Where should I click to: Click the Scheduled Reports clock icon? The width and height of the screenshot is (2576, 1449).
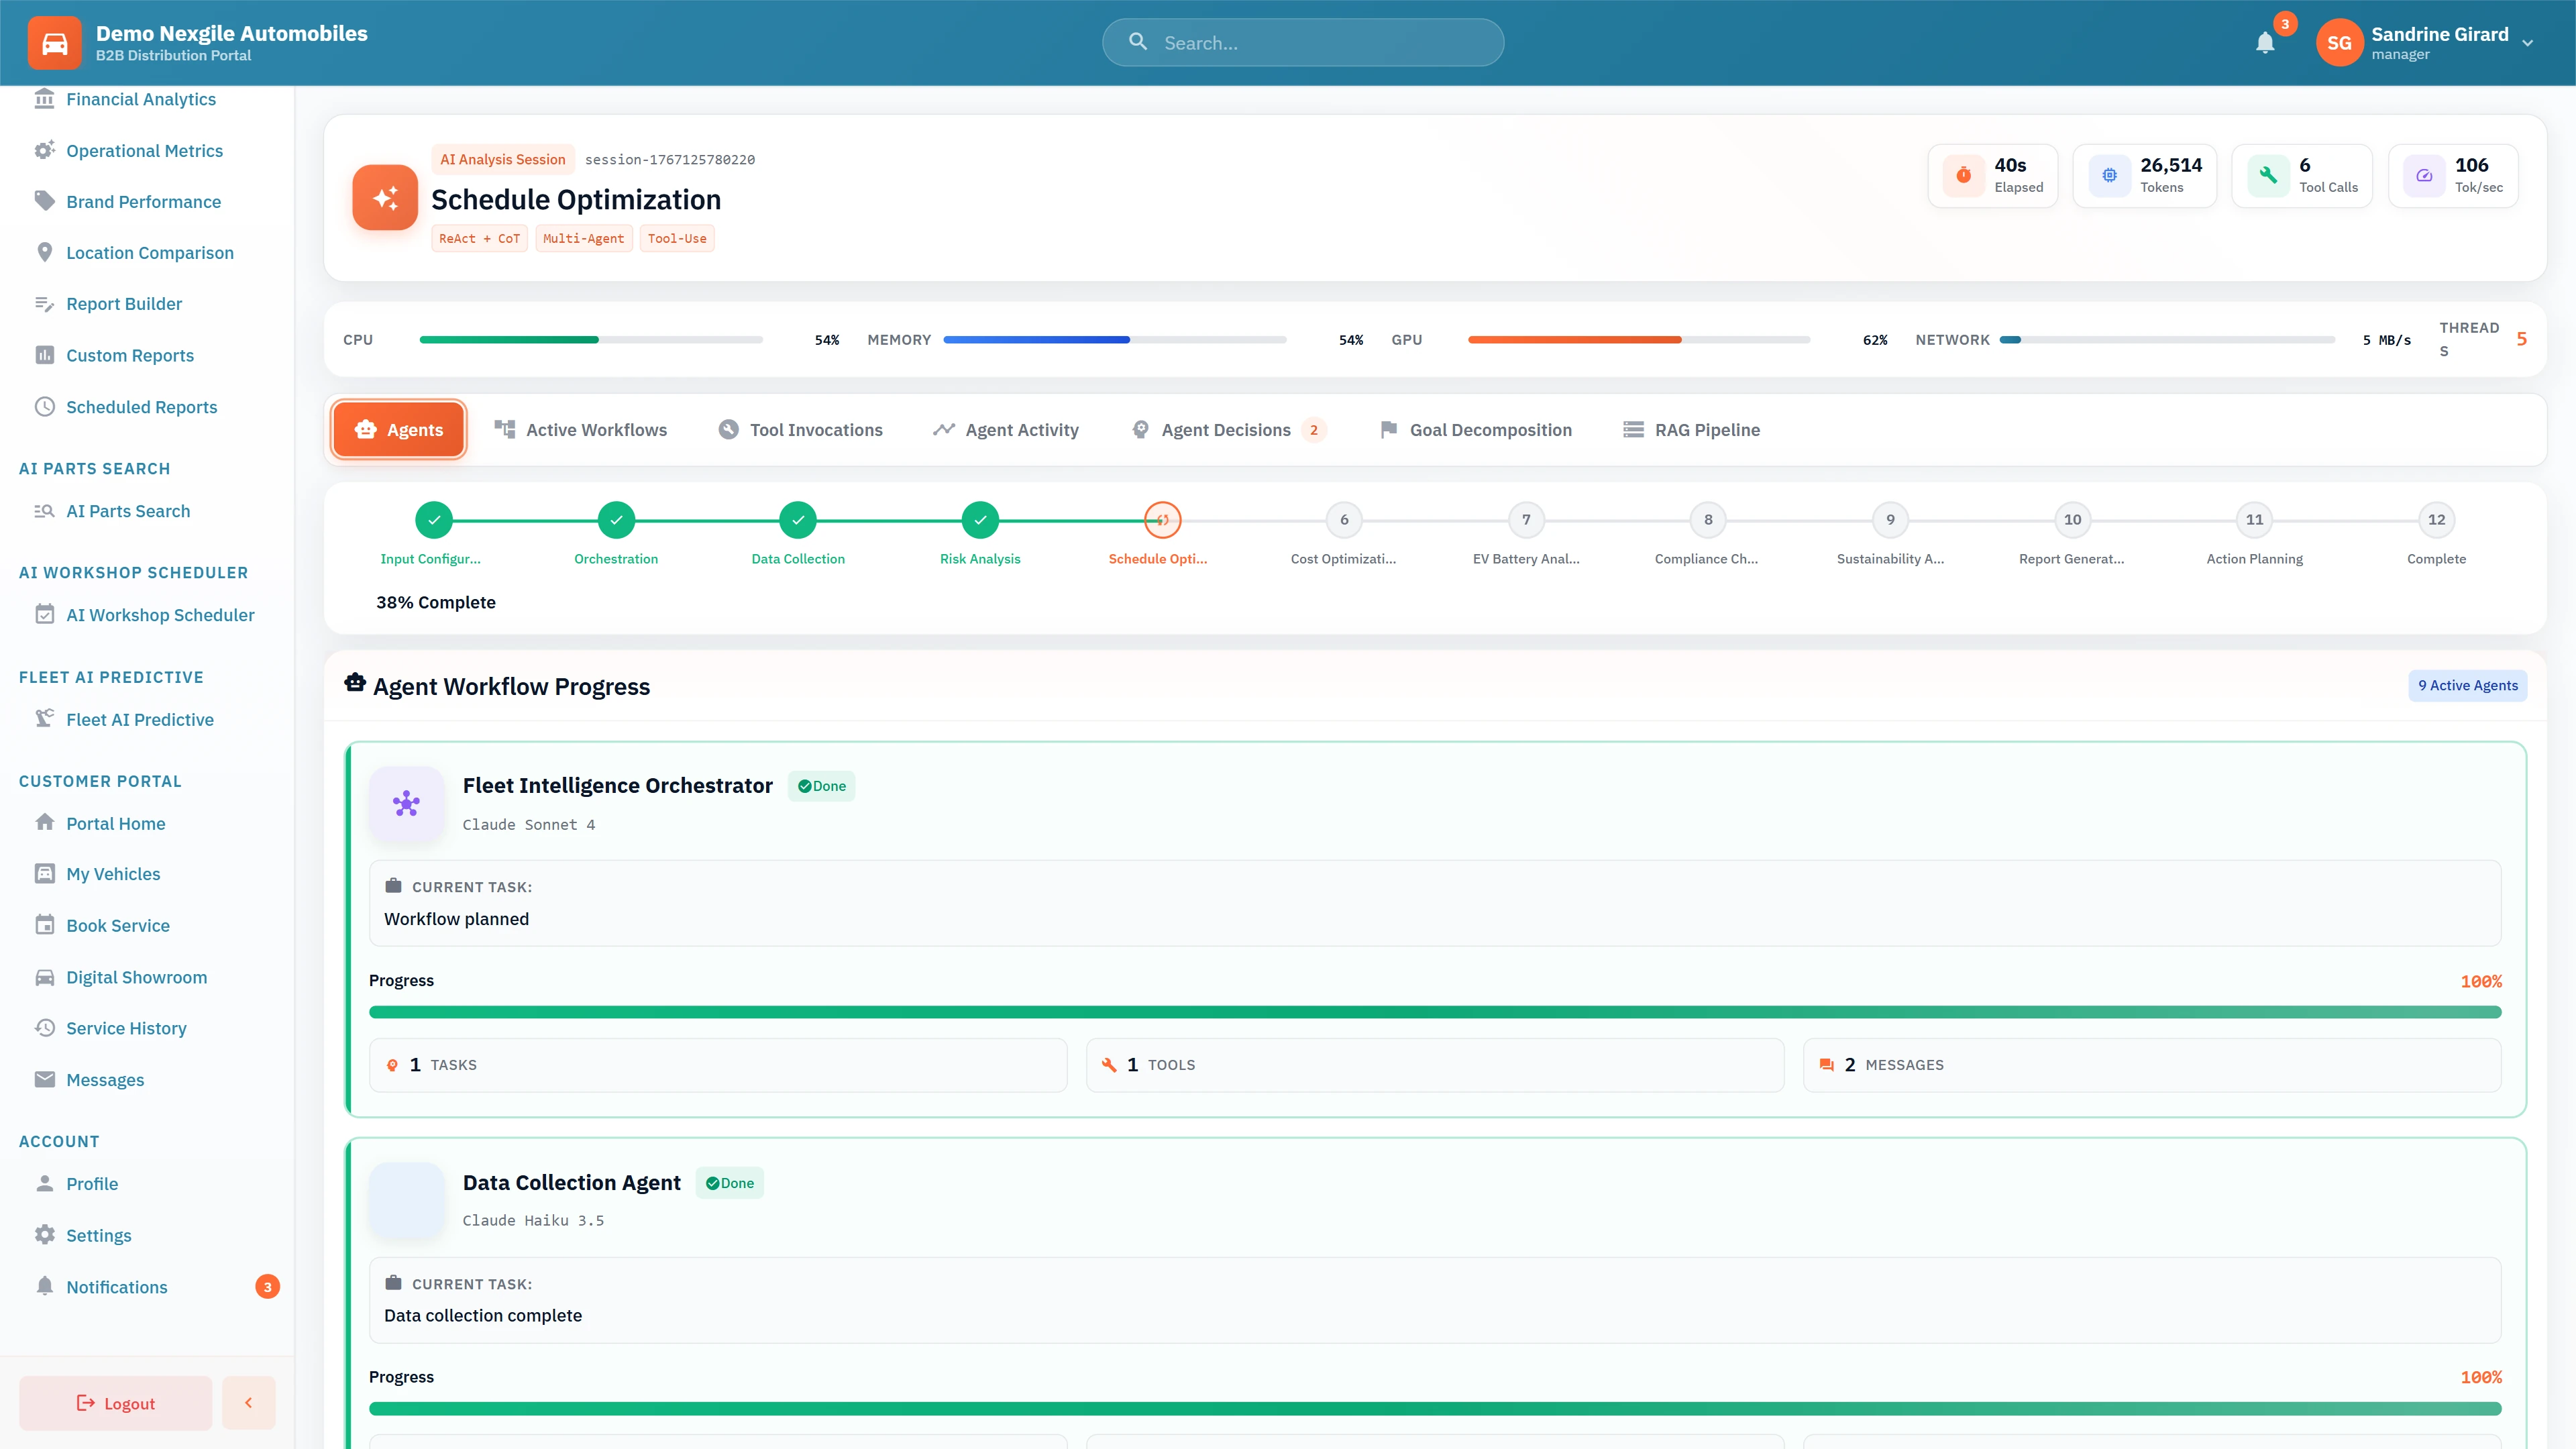45,407
